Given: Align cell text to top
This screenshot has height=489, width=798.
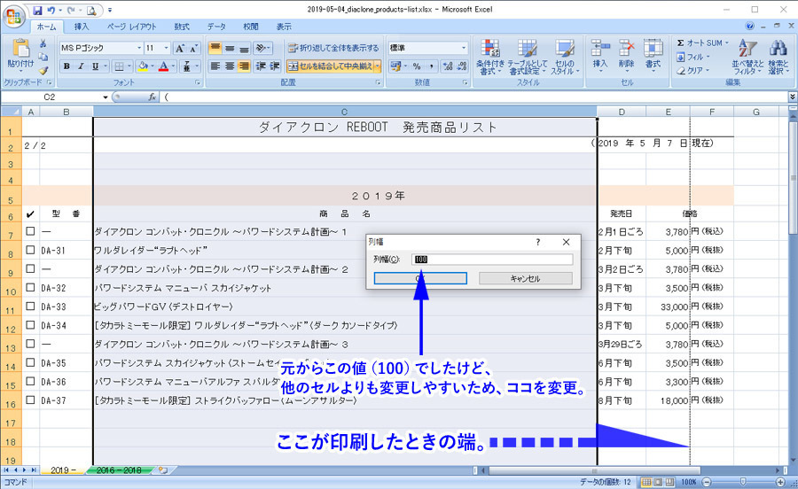Looking at the screenshot, I should point(215,48).
